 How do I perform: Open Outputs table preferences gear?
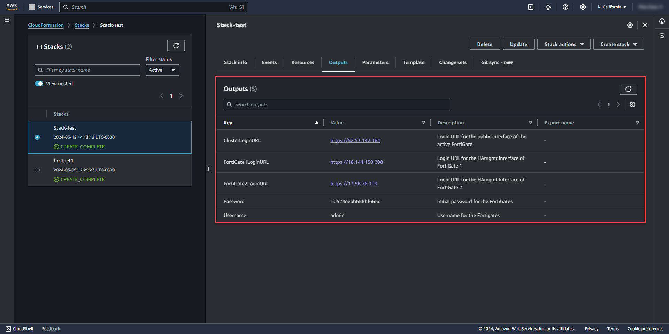coord(632,104)
